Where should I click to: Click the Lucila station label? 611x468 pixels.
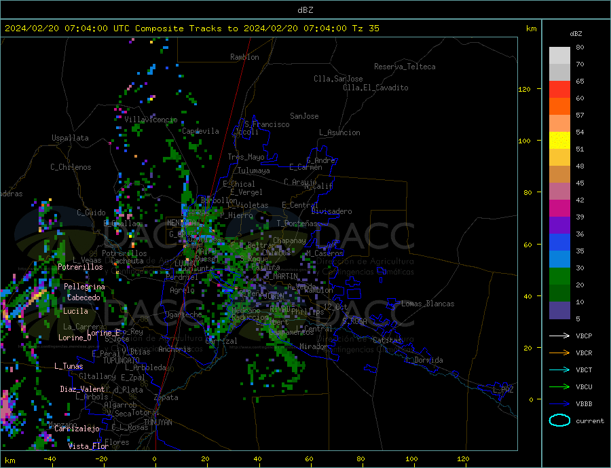pyautogui.click(x=75, y=311)
